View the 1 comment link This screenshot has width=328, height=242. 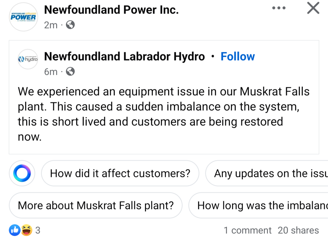point(248,231)
